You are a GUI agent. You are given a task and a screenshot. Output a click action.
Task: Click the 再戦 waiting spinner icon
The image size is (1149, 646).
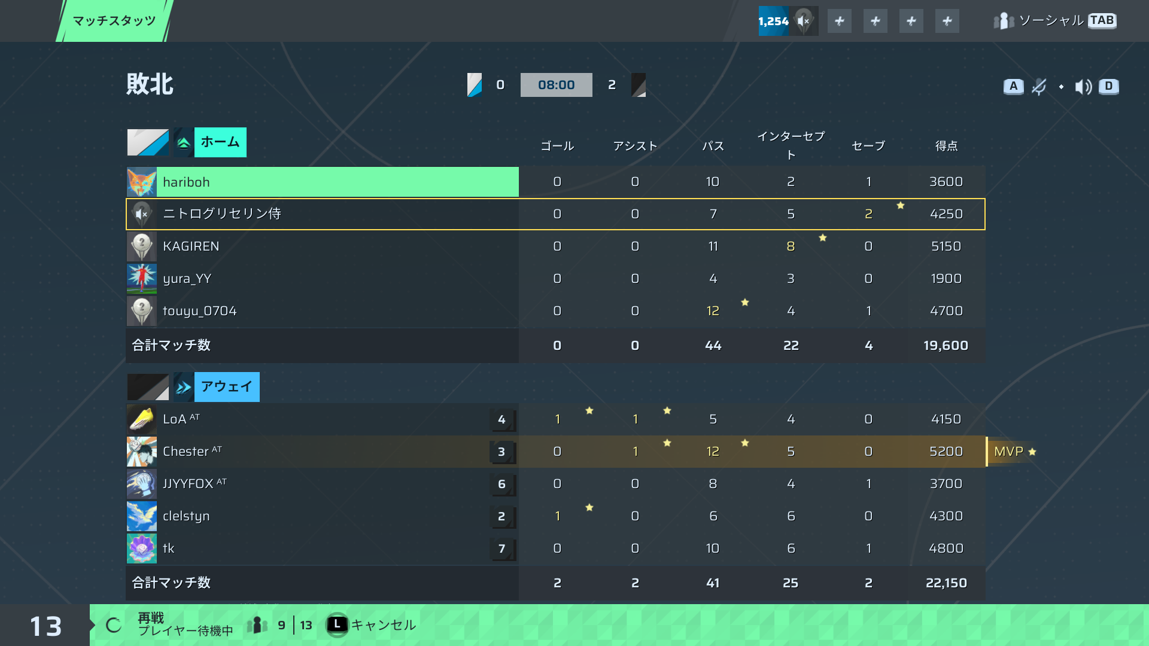click(x=114, y=625)
